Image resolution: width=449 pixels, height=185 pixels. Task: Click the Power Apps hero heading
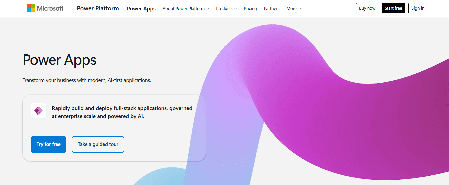coord(60,60)
